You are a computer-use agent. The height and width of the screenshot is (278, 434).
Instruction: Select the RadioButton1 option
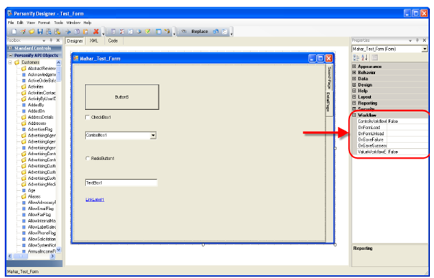click(x=88, y=159)
